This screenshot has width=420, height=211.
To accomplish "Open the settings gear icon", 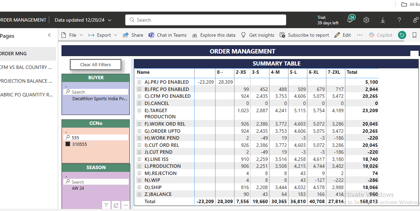I will 366,20.
